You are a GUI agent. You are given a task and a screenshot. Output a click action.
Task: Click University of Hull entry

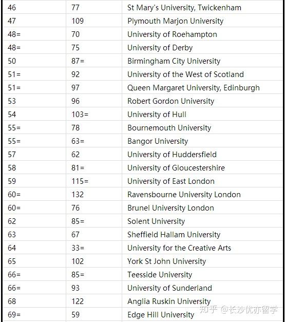[x=157, y=115]
